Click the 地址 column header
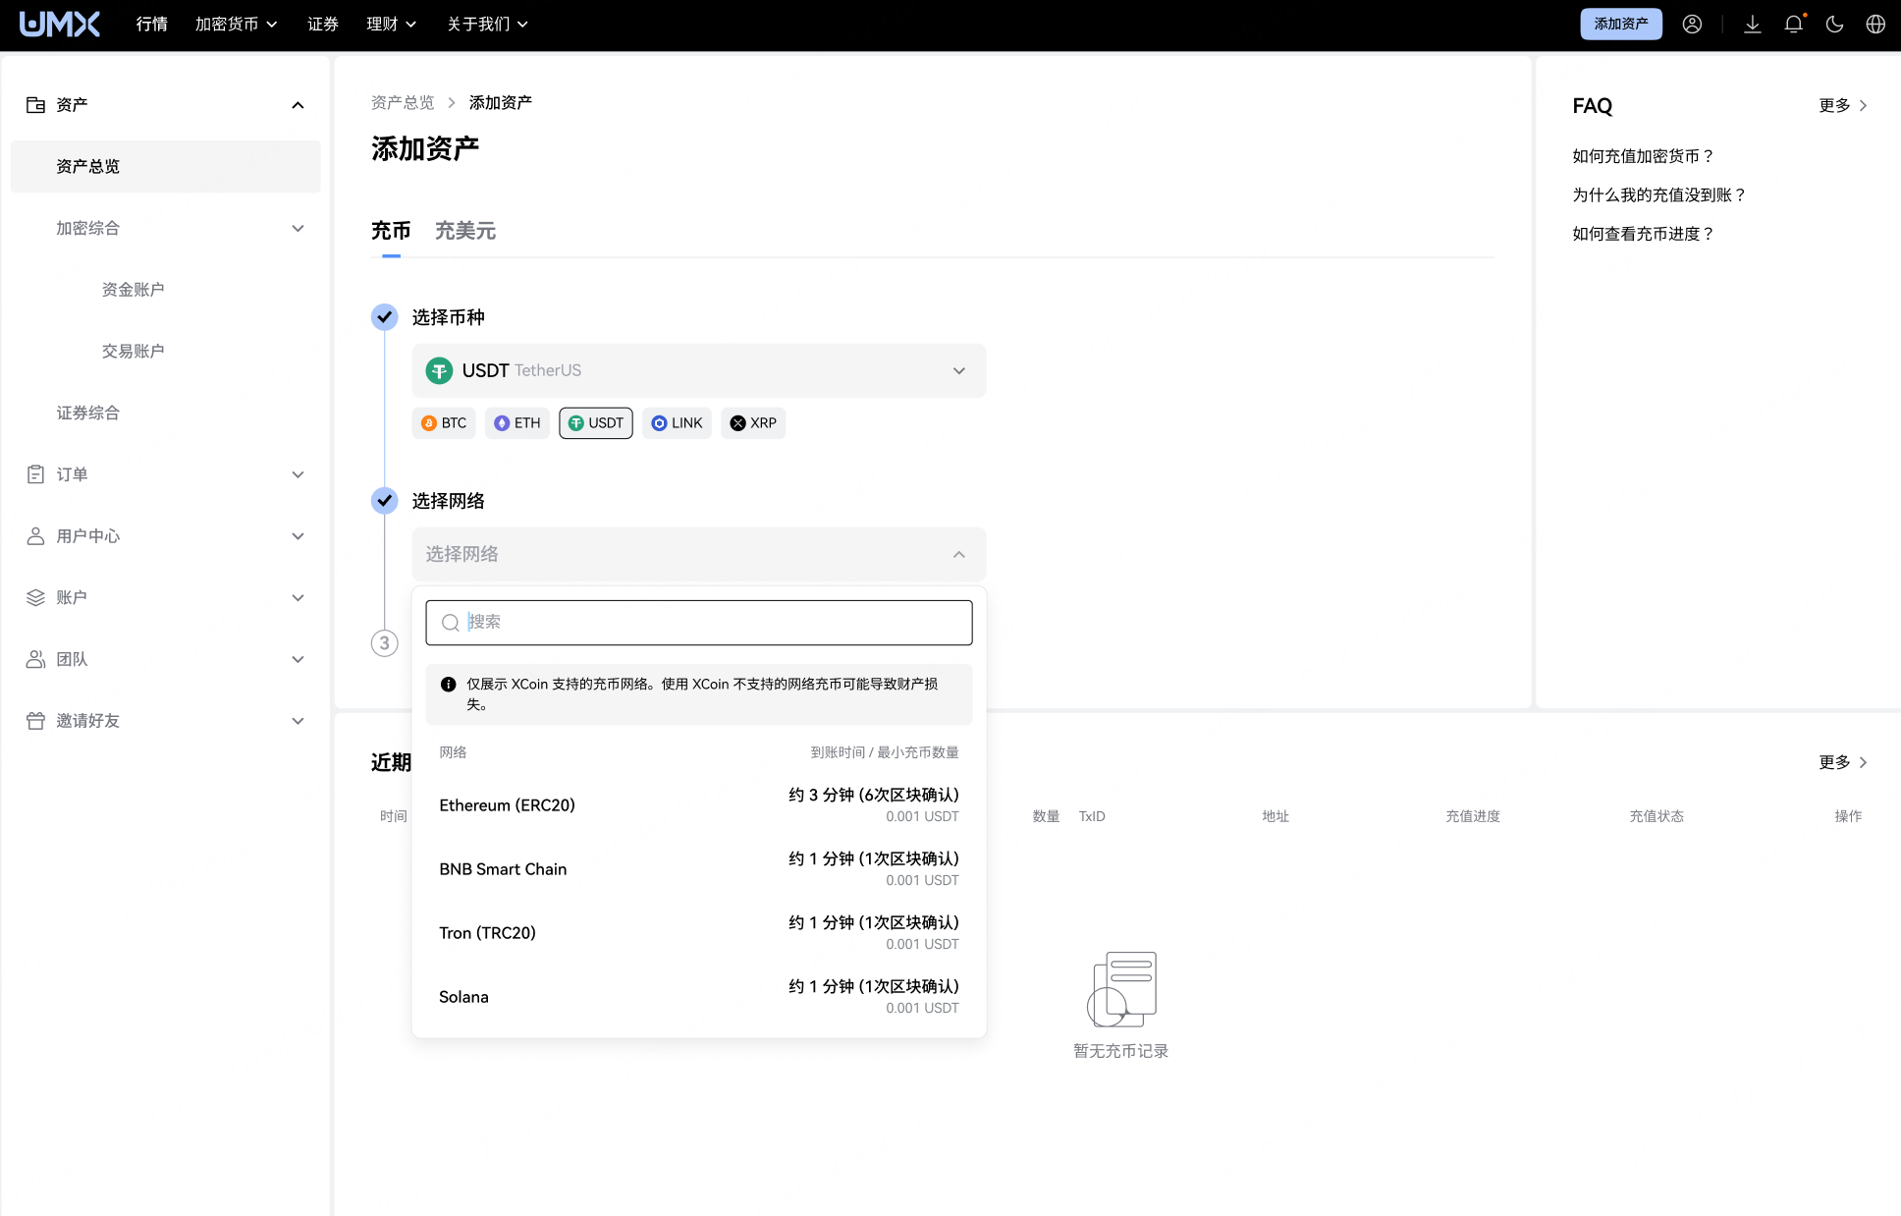Screen dimensions: 1901x1216 [1276, 816]
